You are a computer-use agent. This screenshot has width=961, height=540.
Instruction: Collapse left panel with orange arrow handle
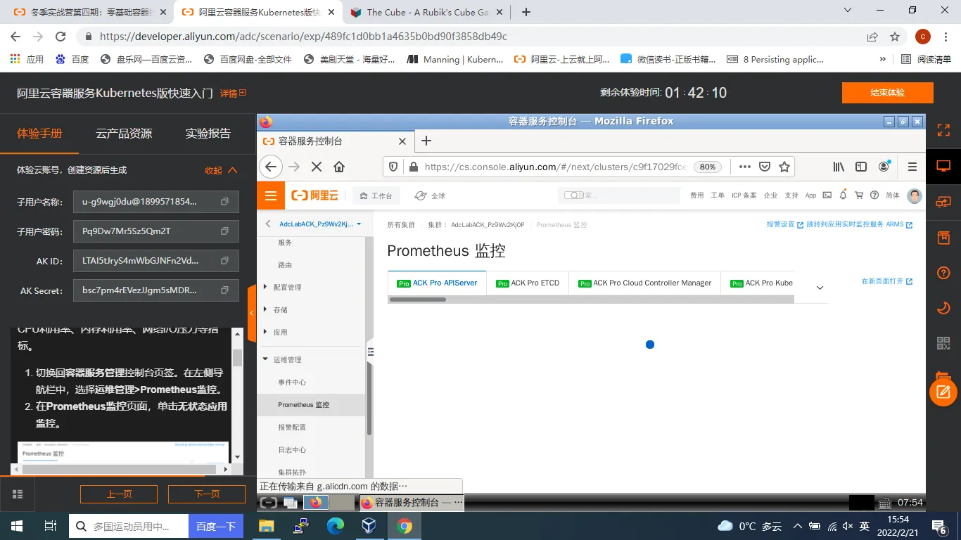coord(252,314)
